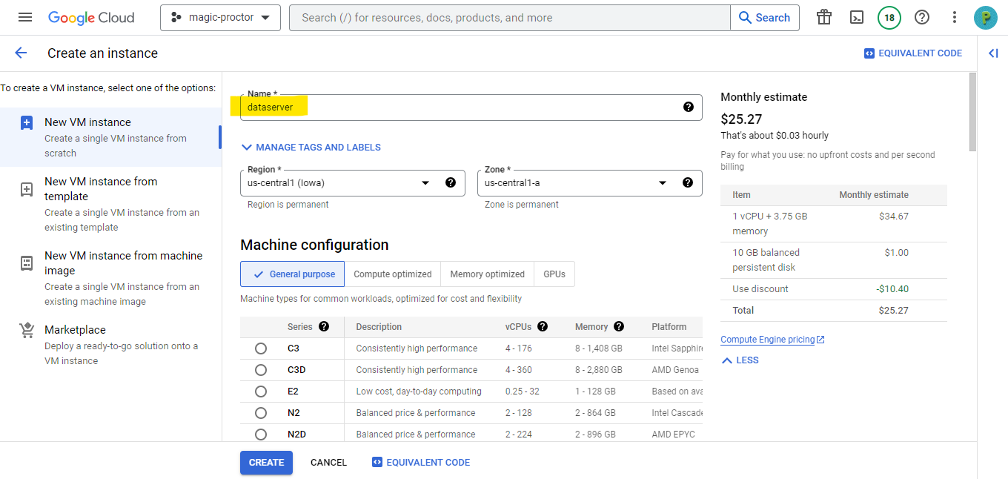This screenshot has height=479, width=1008.
Task: Open the Compute Engine pricing link
Action: pos(768,340)
